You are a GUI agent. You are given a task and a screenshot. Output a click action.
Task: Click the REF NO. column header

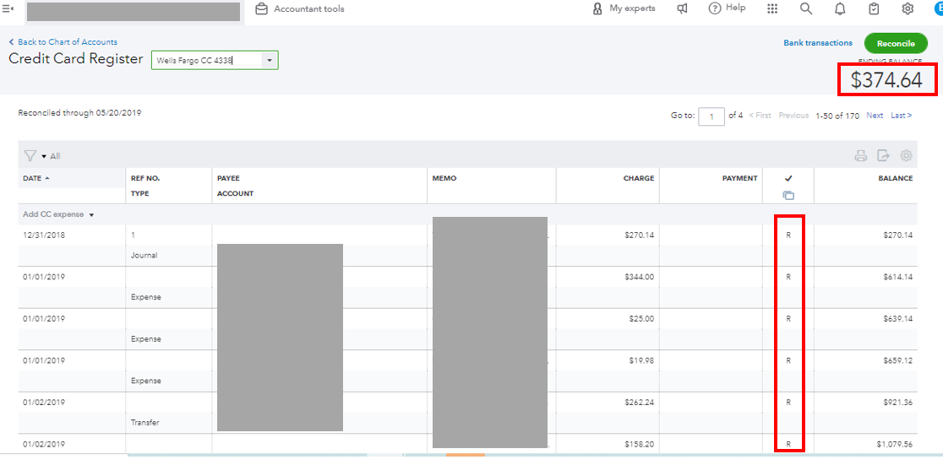[x=145, y=178]
